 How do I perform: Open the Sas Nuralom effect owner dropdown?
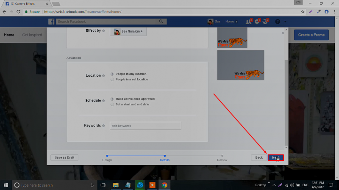128,31
